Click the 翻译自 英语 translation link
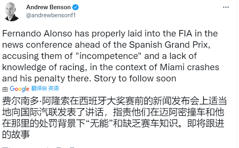Image resolution: width=239 pixels, height=148 pixels. coord(45,88)
